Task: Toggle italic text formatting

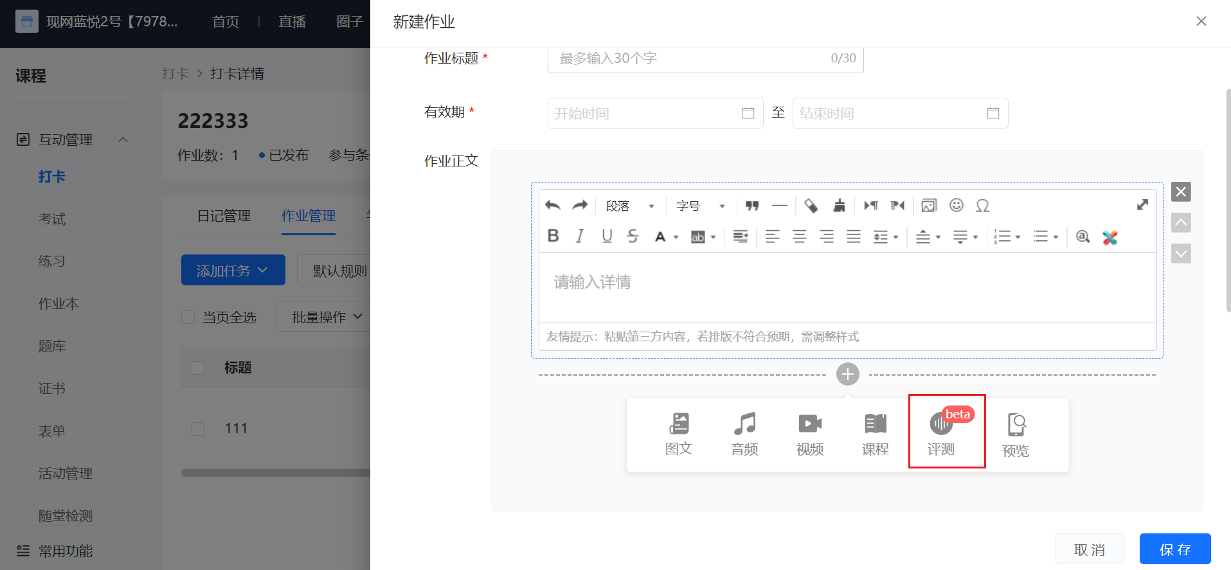Action: 580,236
